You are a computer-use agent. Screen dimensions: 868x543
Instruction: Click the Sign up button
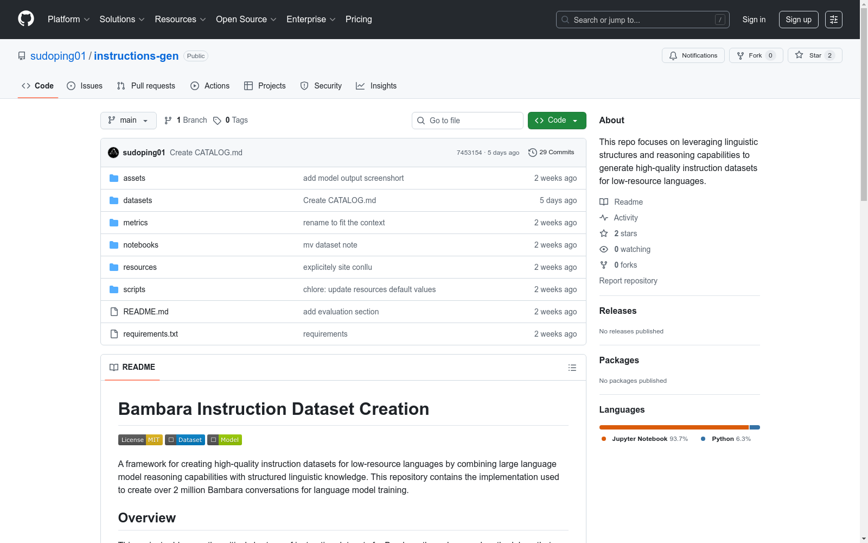tap(799, 20)
